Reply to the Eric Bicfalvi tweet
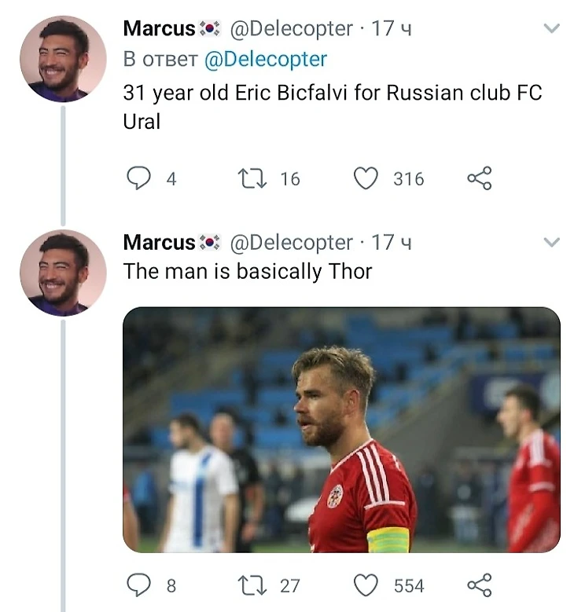Screen dimensions: 574x612 139,178
